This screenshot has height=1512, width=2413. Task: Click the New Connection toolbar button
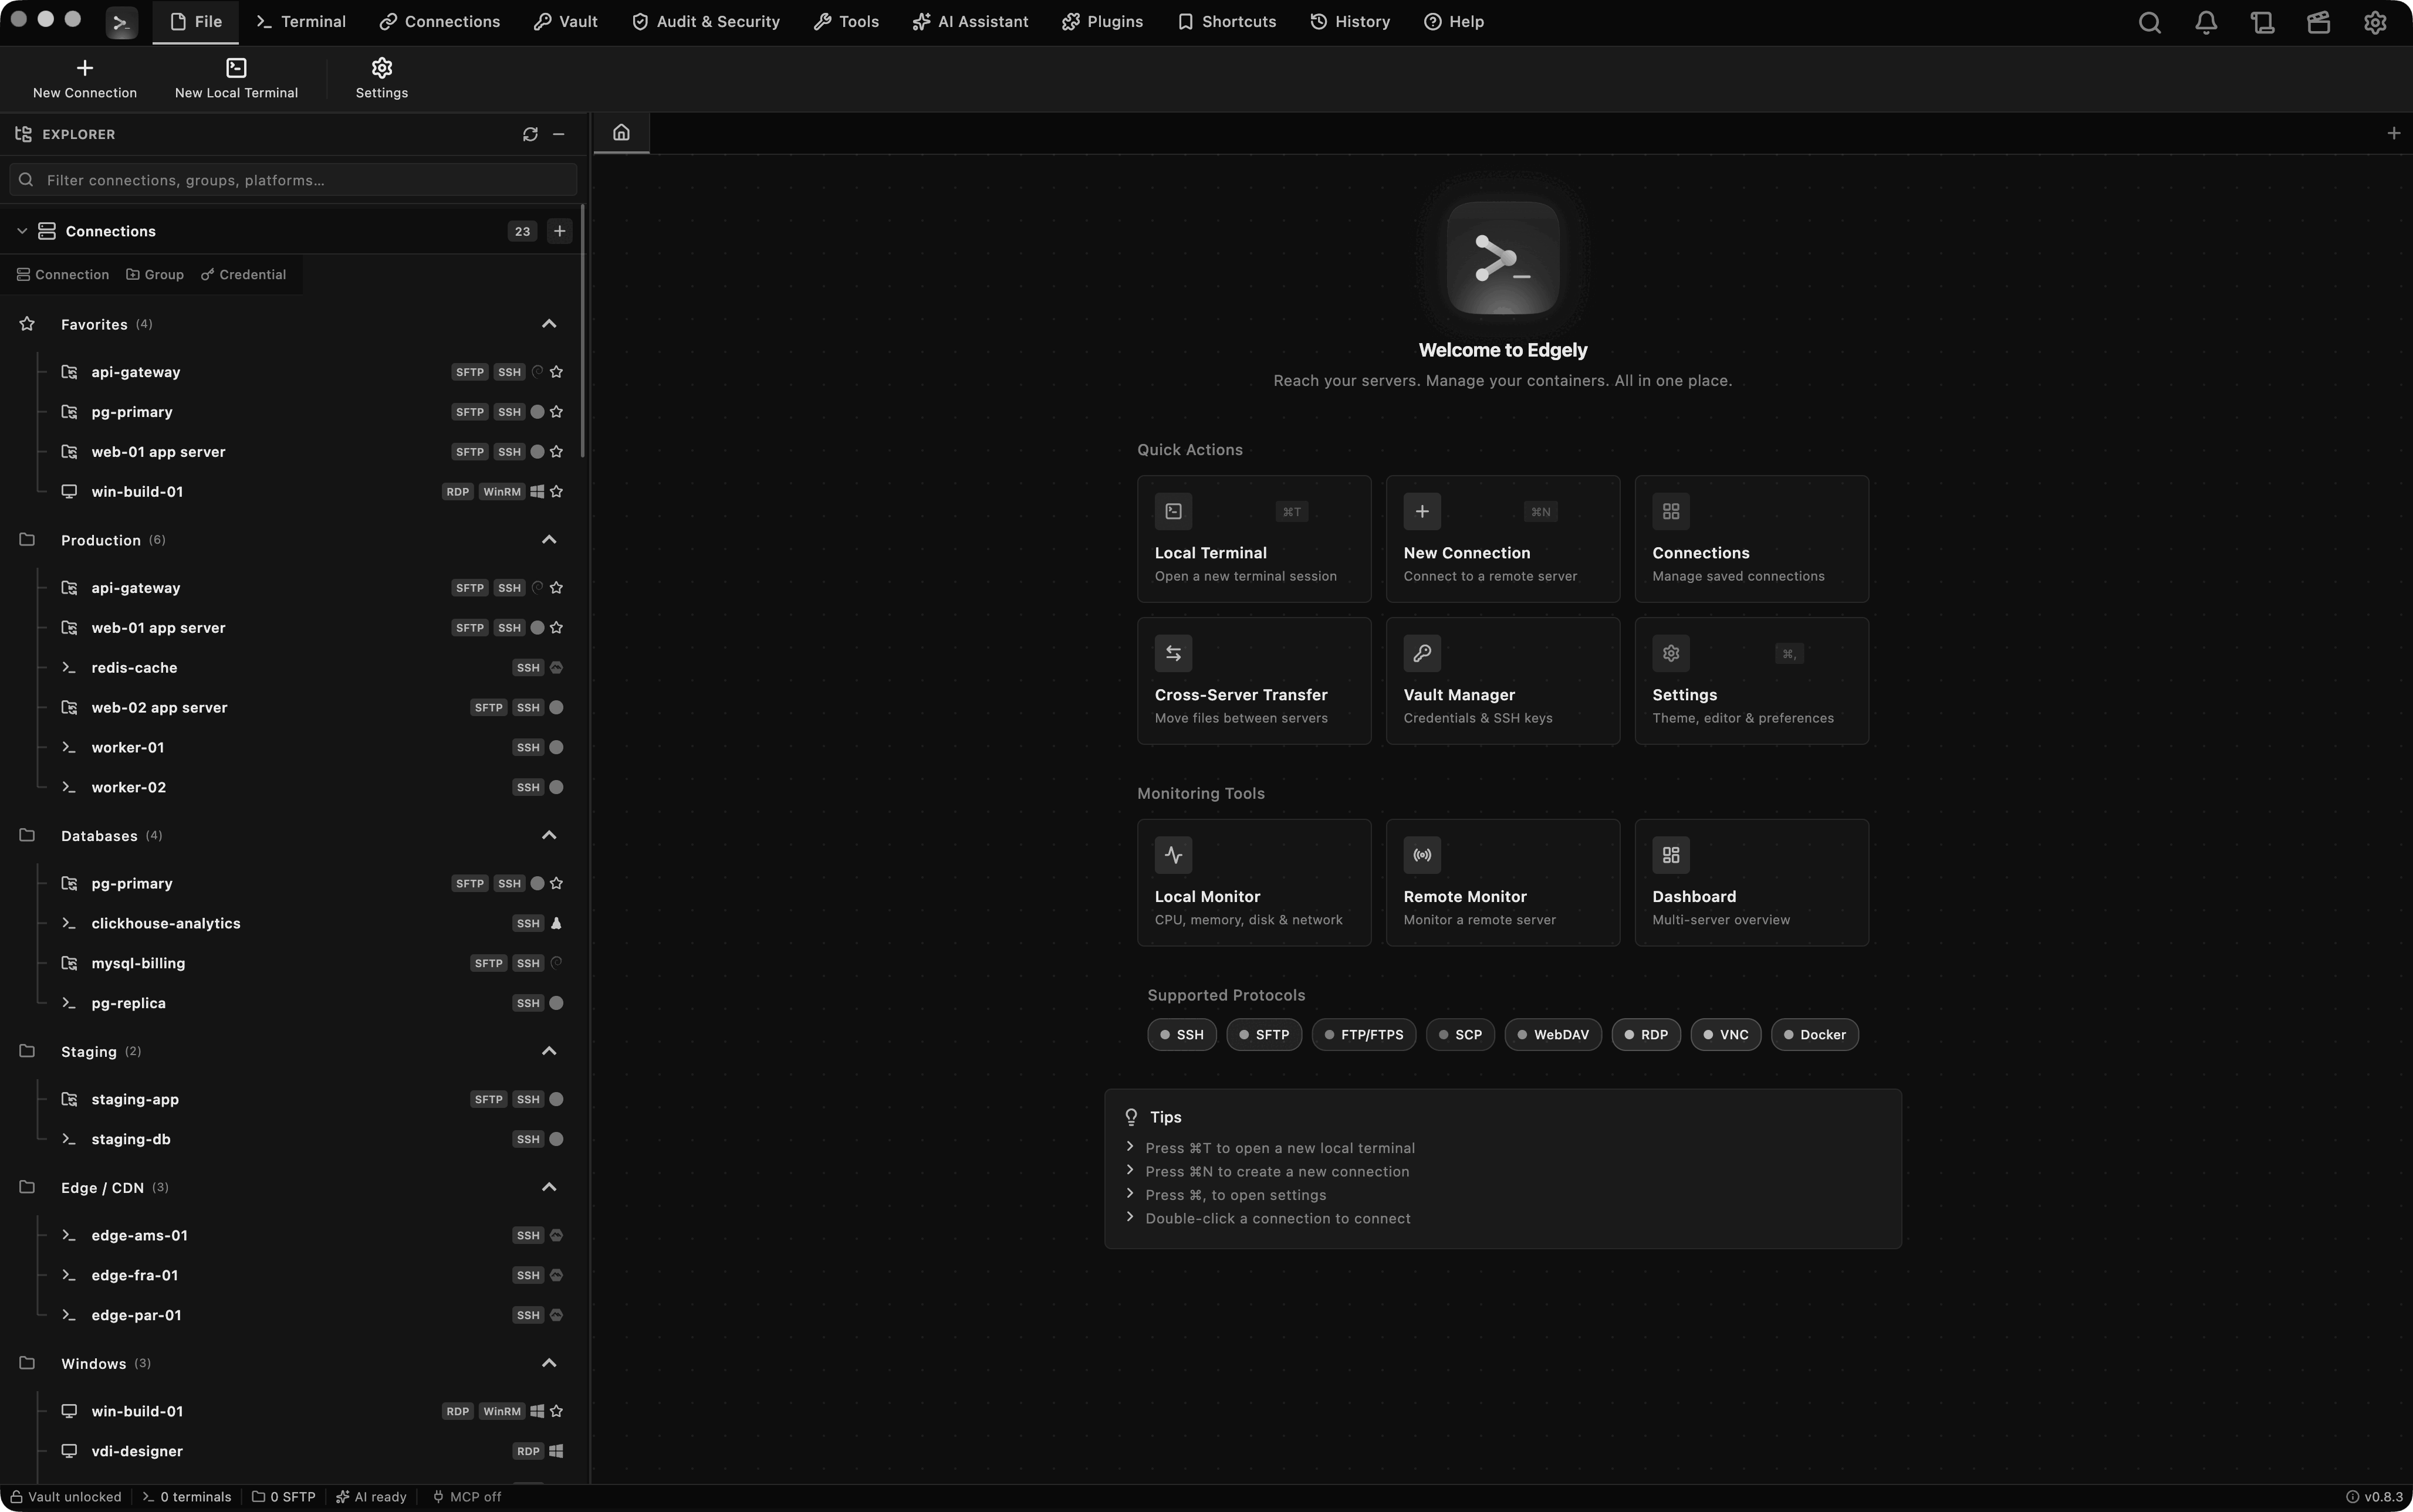pyautogui.click(x=85, y=79)
